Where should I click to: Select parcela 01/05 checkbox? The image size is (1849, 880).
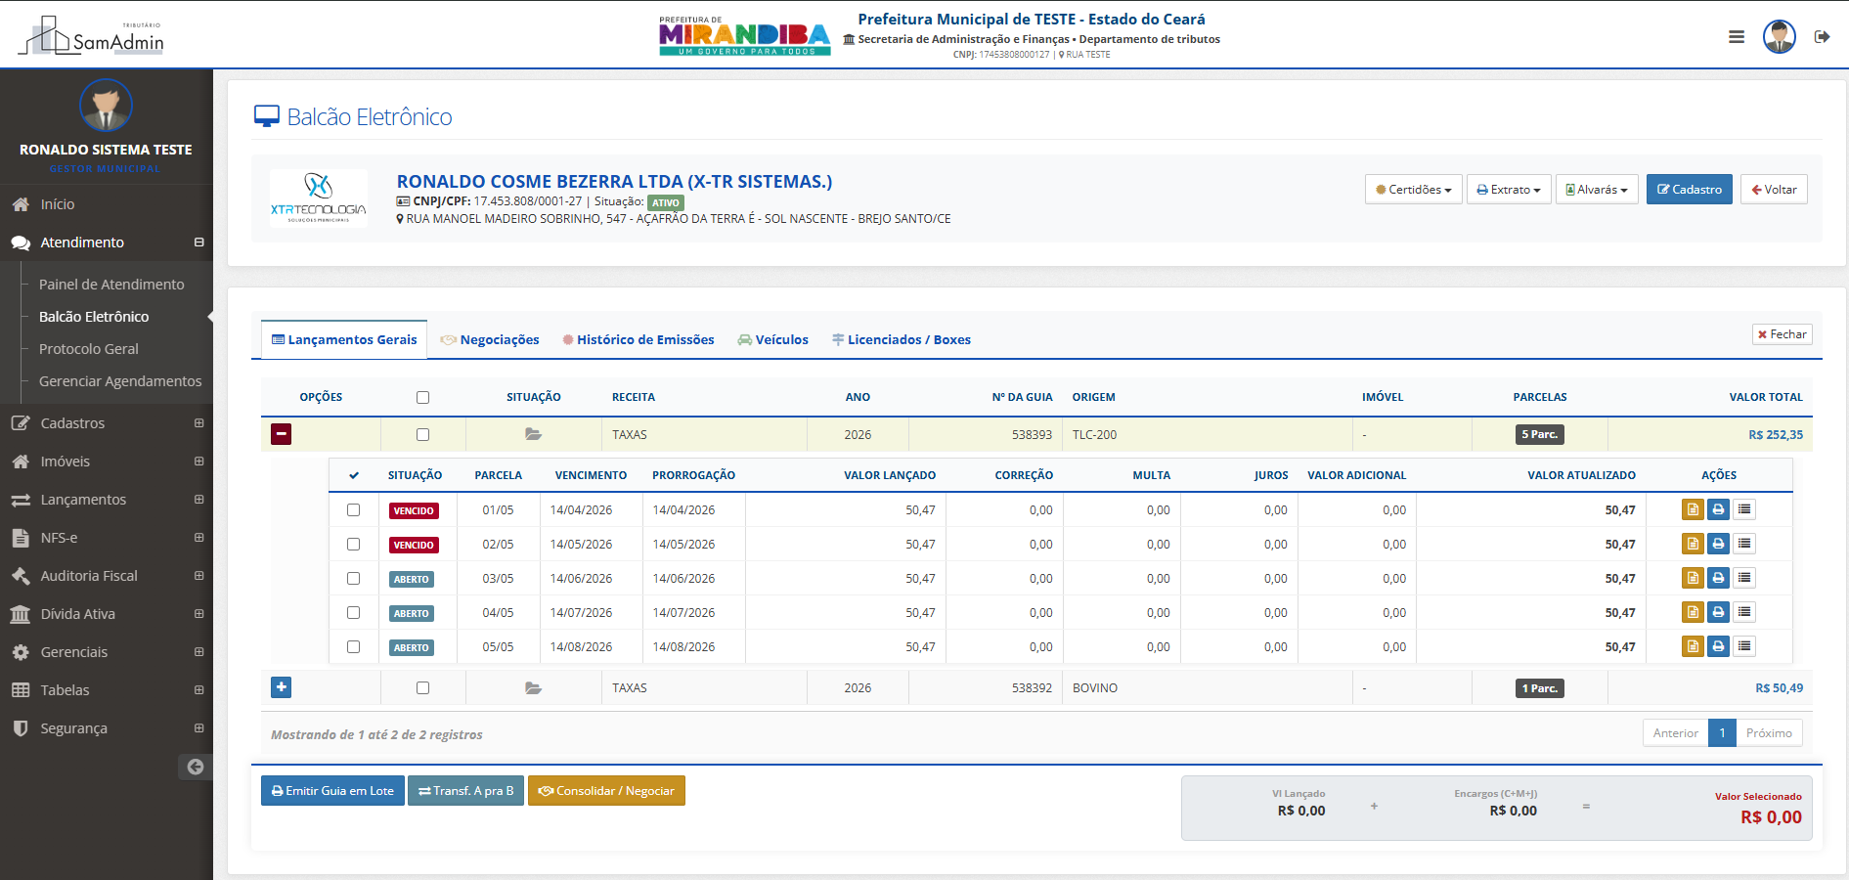click(353, 509)
